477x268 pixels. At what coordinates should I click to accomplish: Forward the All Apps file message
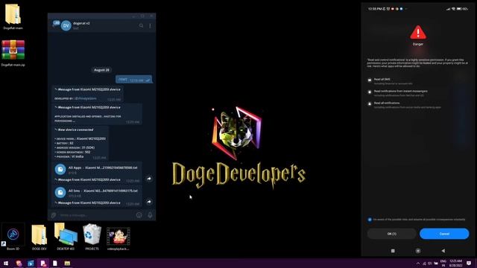click(149, 179)
